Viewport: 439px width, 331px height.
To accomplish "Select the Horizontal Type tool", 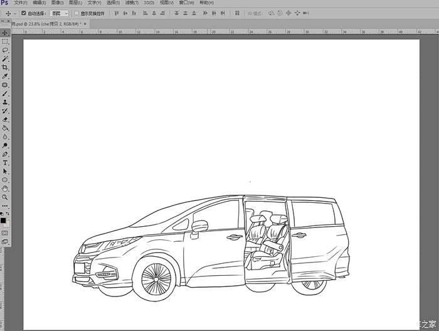I will pos(5,162).
